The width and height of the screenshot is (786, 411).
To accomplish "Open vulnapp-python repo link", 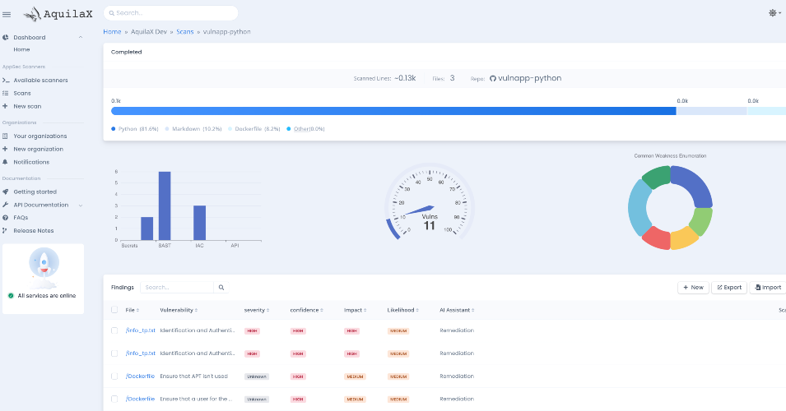I will 529,78.
